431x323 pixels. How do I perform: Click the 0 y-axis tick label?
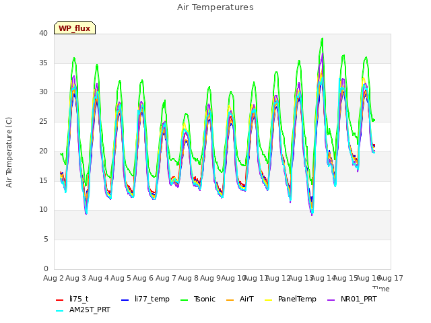tap(46, 269)
